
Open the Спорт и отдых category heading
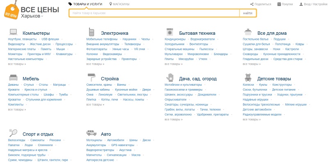[38, 134]
